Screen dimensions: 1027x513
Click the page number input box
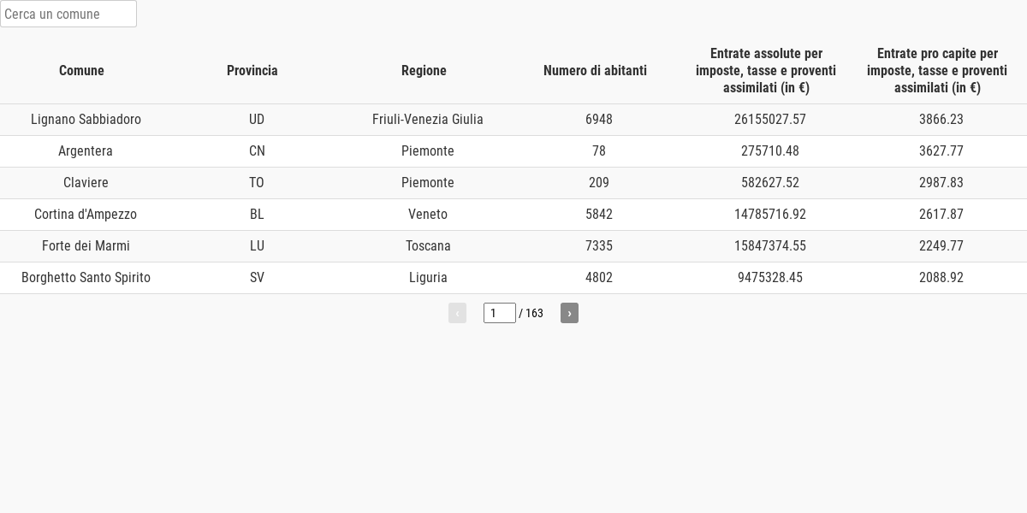499,313
